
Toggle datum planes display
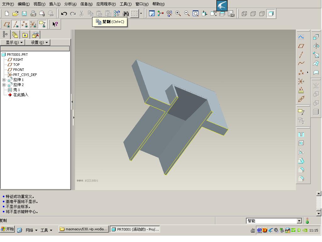(7, 24)
